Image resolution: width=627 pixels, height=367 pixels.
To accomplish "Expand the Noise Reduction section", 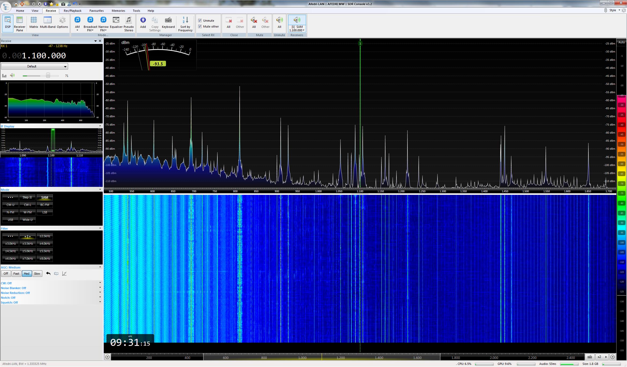I will click(100, 293).
